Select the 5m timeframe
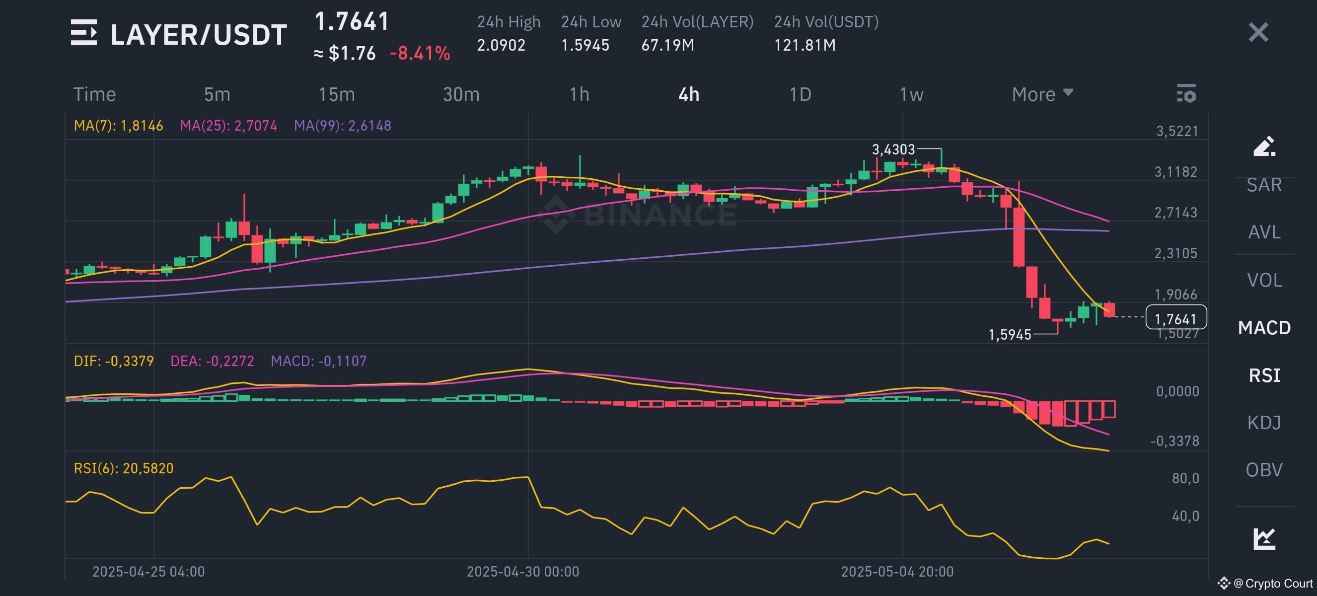1317x596 pixels. [217, 94]
